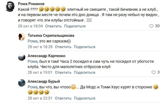This screenshot has width=165, height=103.
Task: Like Рома Романов's comment with the heart icon
Action: (x=151, y=26)
